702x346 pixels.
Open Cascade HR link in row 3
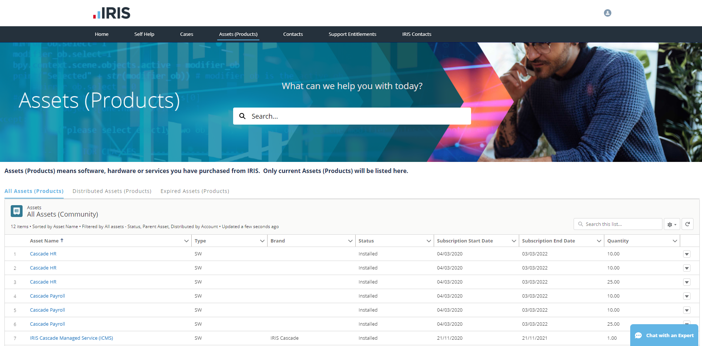pos(43,282)
